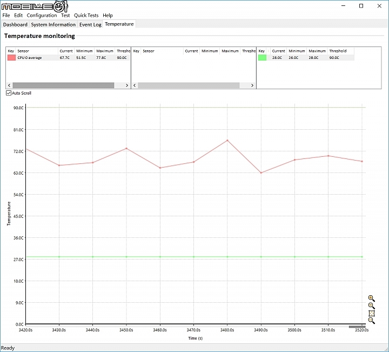
Task: Zoom in on the temperature graph
Action: pyautogui.click(x=371, y=298)
